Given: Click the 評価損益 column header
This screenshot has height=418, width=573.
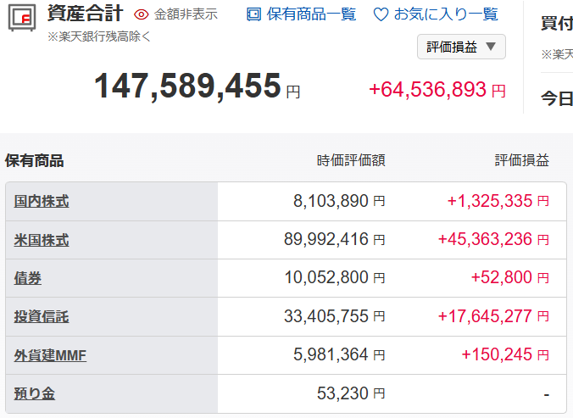Looking at the screenshot, I should point(521,159).
